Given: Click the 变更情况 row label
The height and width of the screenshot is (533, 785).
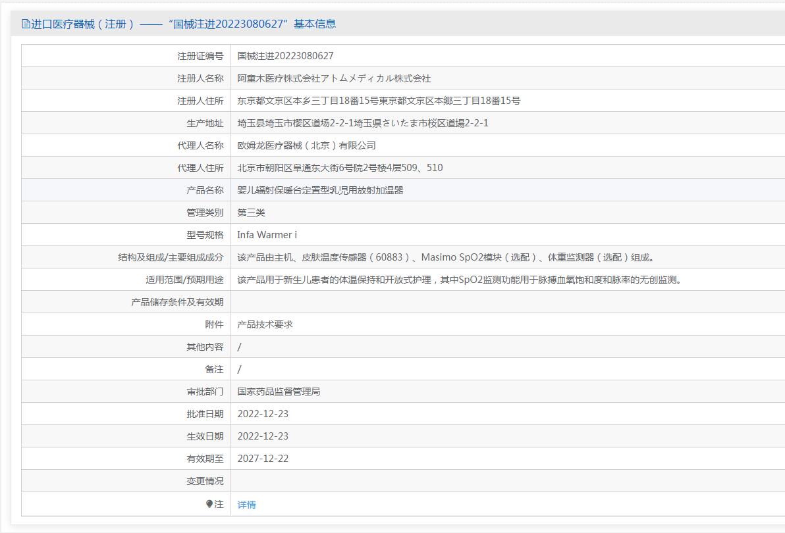Looking at the screenshot, I should (205, 481).
